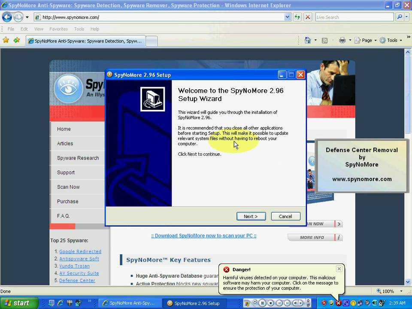Open the zoom level 100% dropdown arrow
412x309 pixels.
click(x=401, y=291)
